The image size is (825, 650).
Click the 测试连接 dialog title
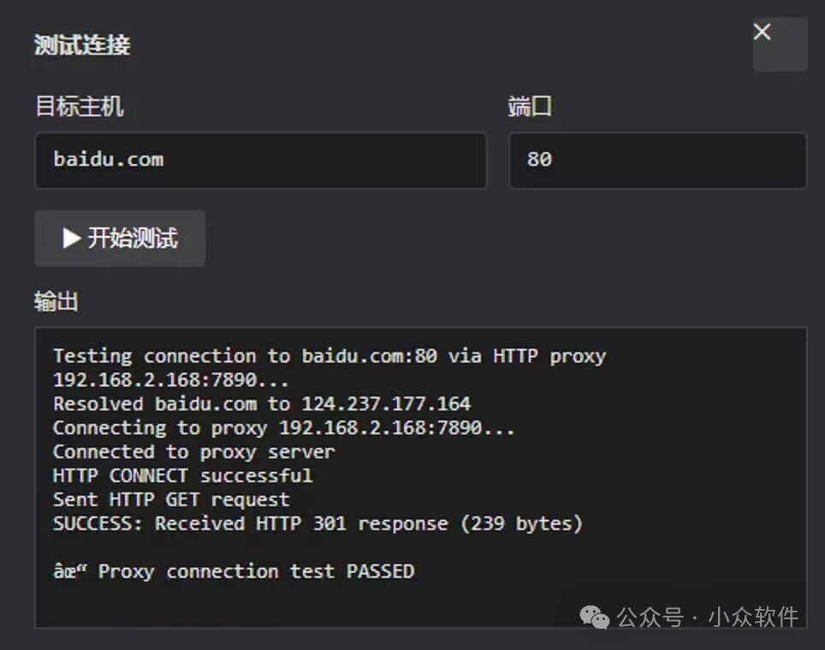pos(80,46)
